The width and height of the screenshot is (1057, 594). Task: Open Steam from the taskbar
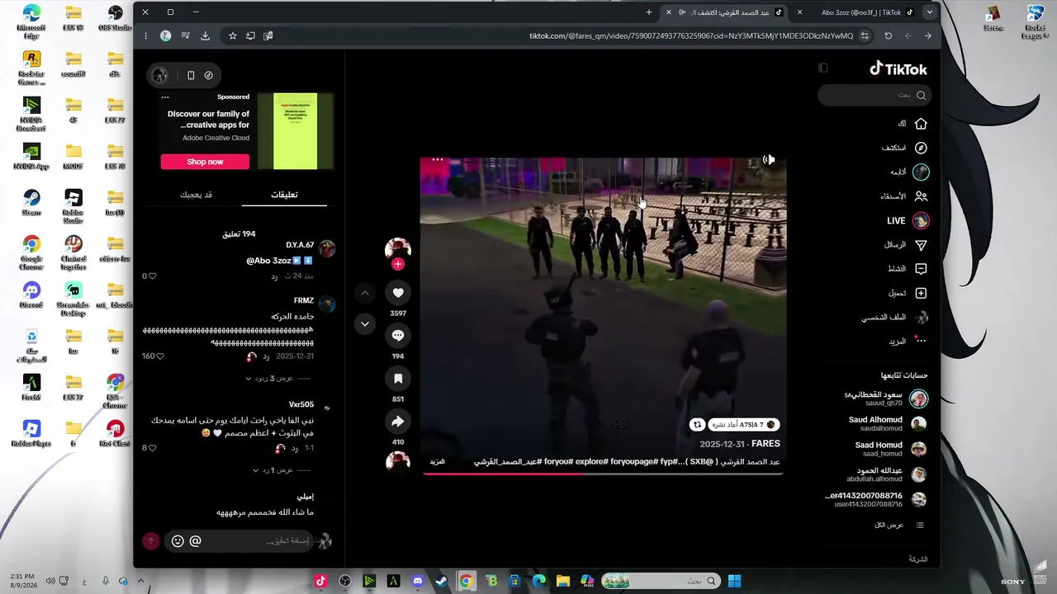[x=442, y=581]
